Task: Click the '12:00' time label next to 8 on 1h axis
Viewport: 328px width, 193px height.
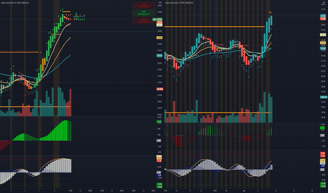Action: 70,191
